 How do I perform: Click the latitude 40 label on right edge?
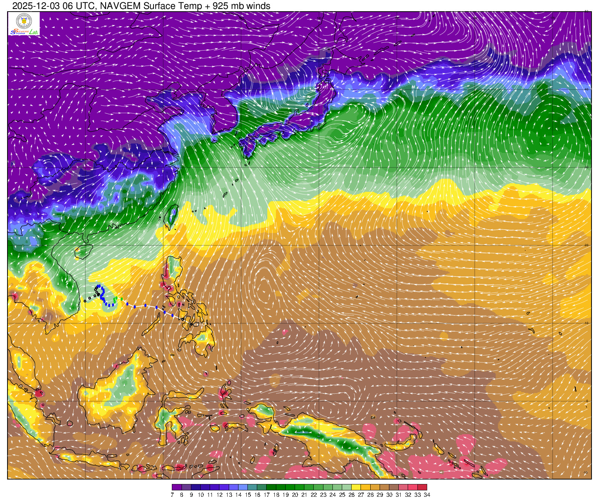point(586,89)
